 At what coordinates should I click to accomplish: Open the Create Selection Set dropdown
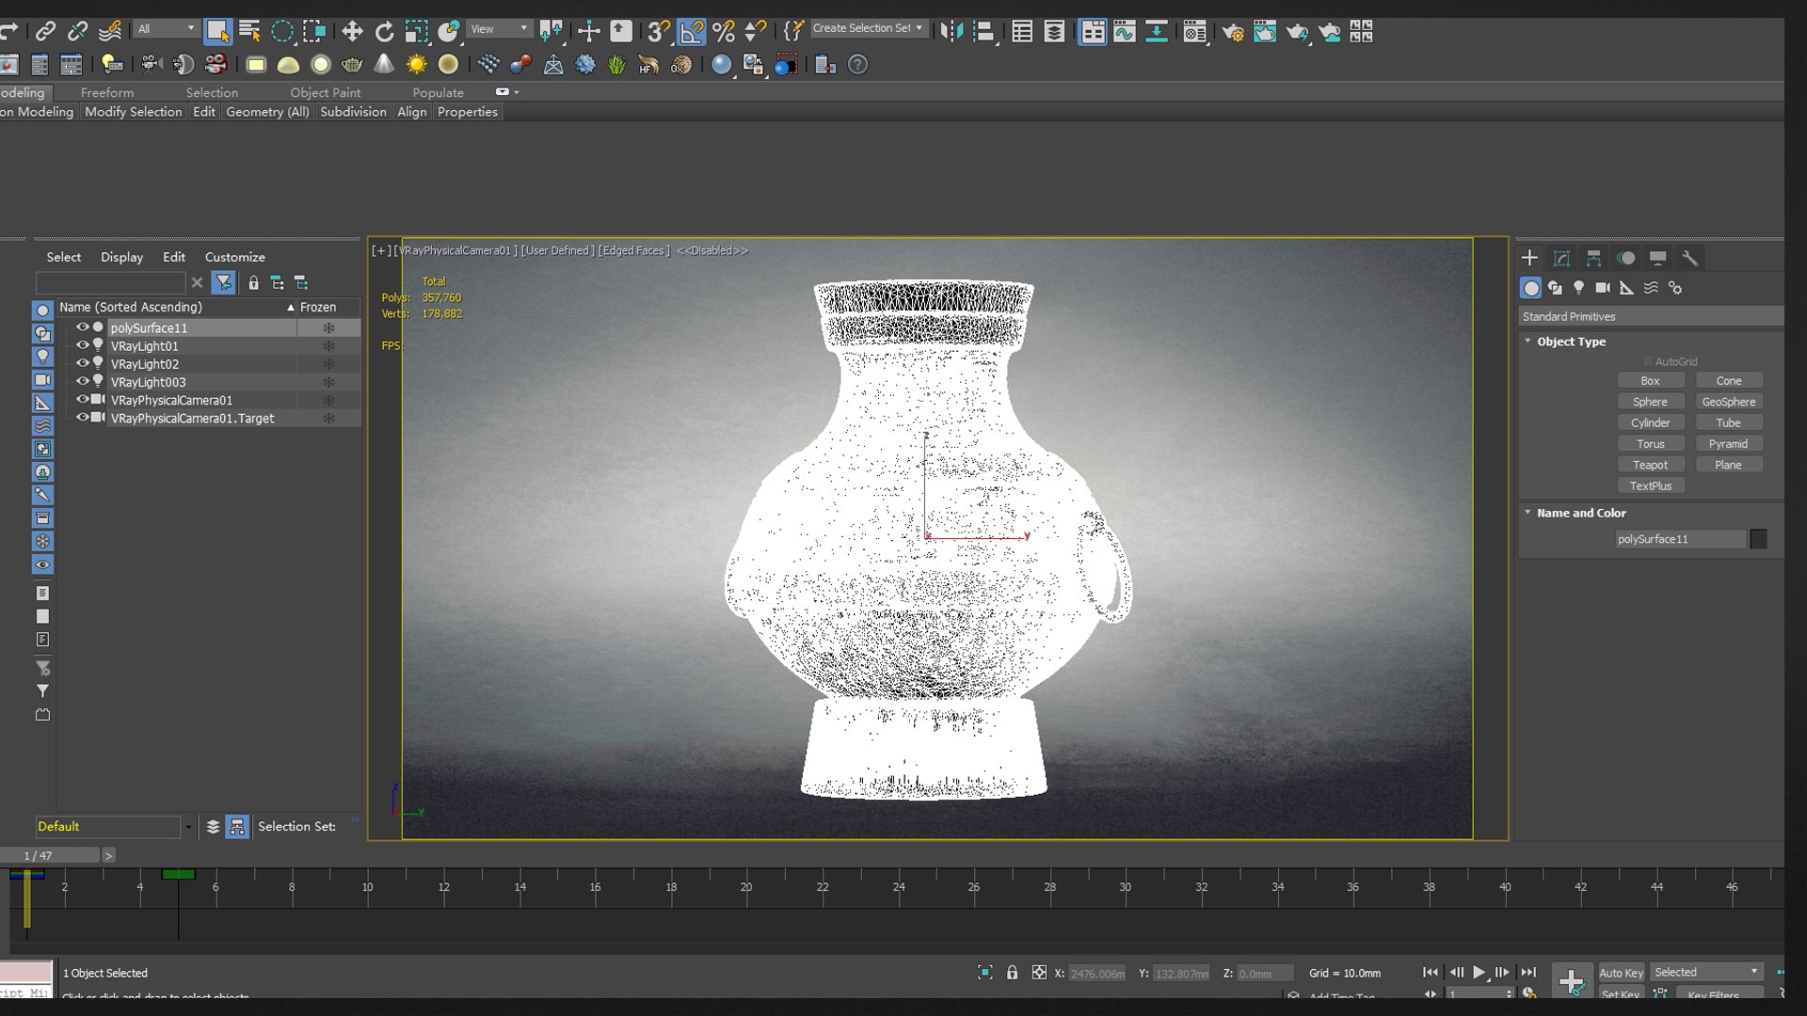point(867,28)
